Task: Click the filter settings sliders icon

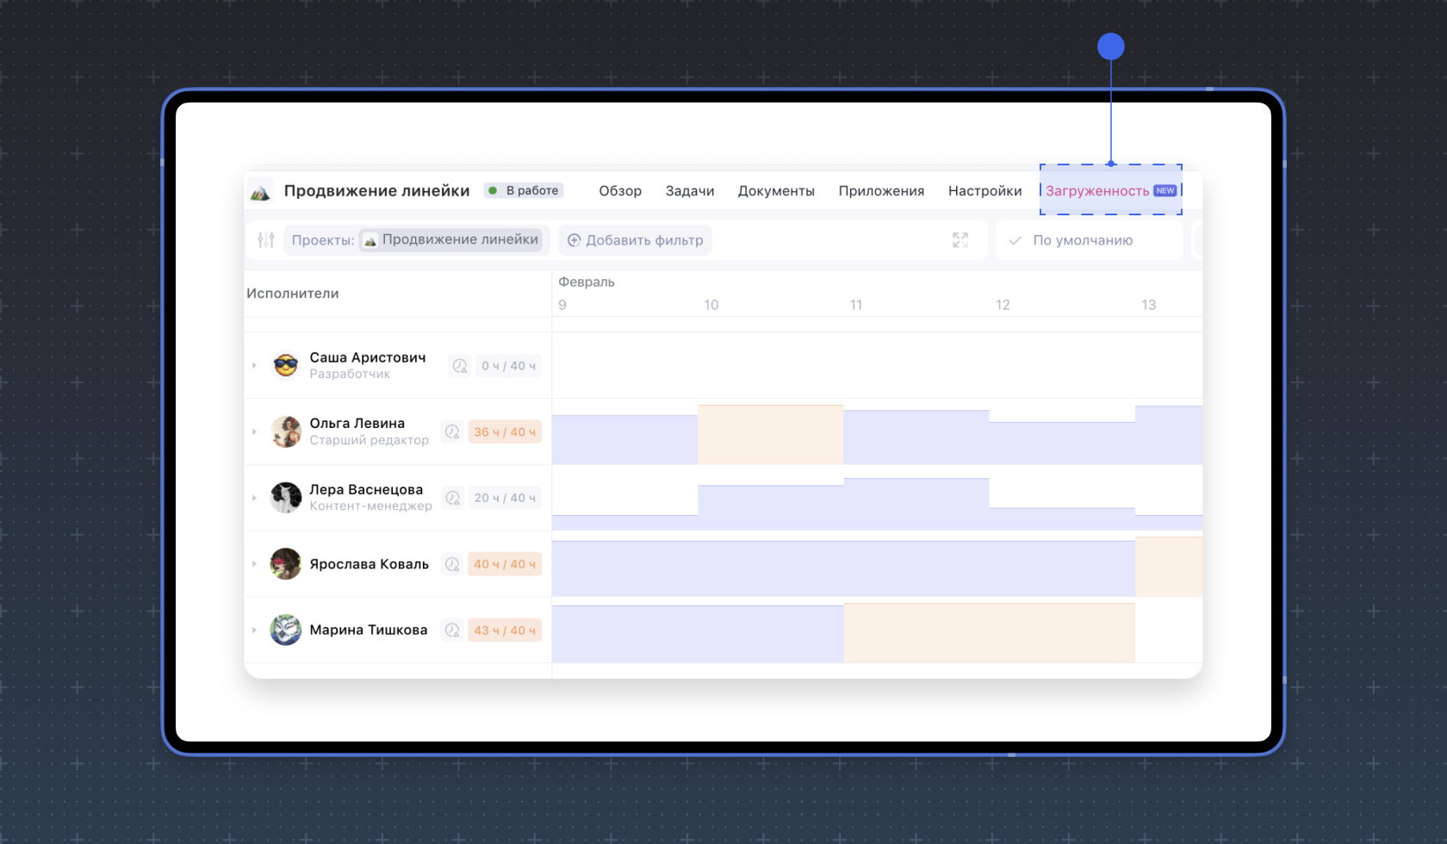Action: (266, 240)
